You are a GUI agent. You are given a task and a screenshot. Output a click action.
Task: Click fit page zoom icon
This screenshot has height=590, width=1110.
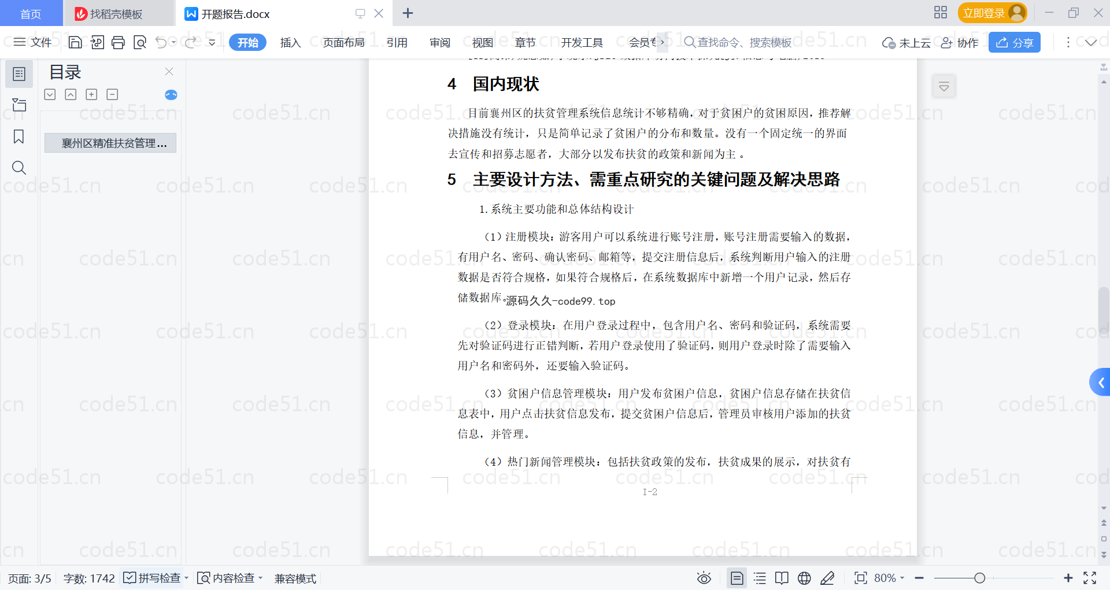point(860,578)
